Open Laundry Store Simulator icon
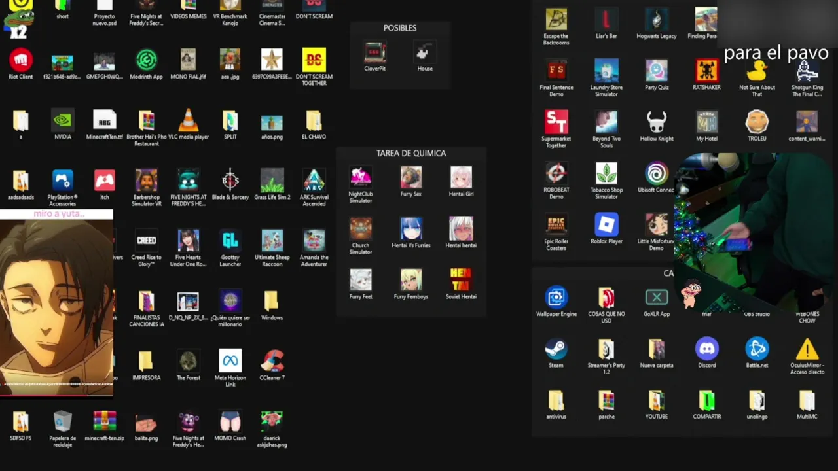Viewport: 838px width, 471px height. coord(606,71)
